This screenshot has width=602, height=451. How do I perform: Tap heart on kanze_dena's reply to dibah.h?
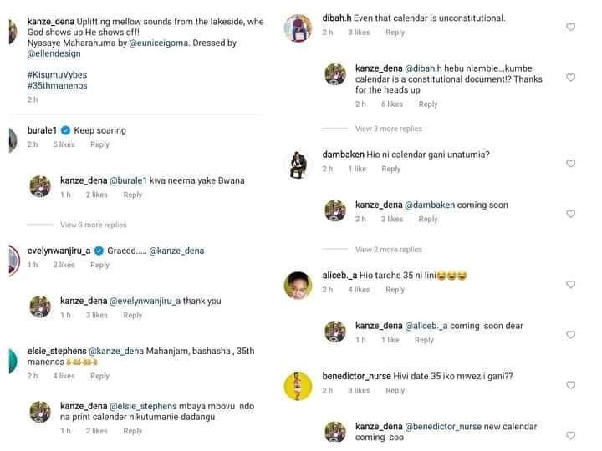tap(571, 78)
